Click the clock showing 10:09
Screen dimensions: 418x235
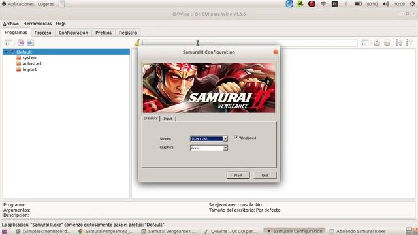(399, 4)
